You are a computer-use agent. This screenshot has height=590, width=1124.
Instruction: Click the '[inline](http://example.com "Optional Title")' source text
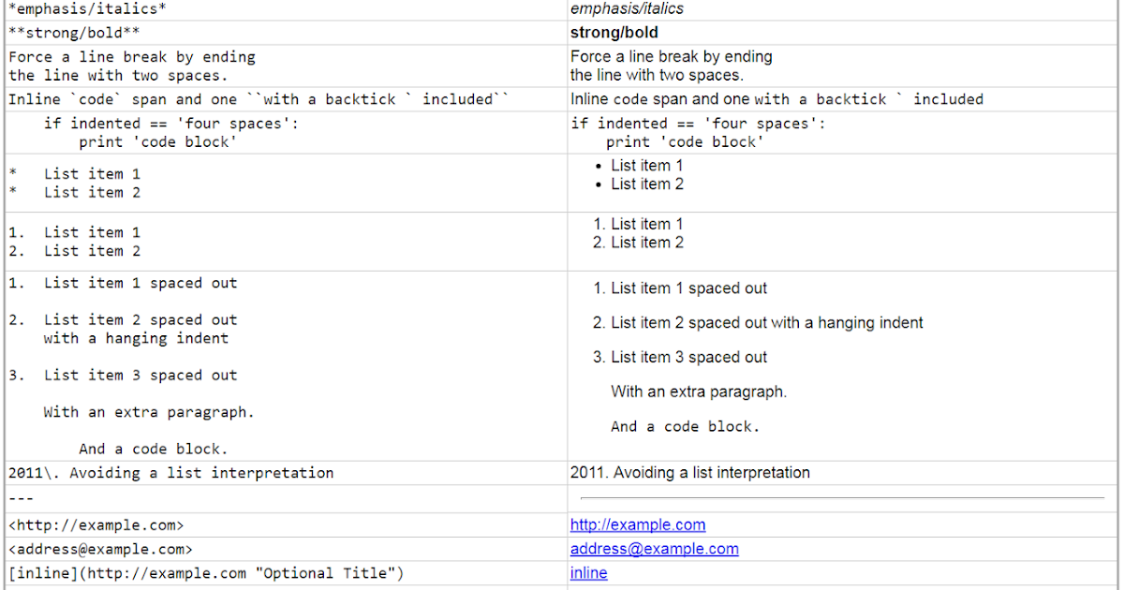coord(206,573)
